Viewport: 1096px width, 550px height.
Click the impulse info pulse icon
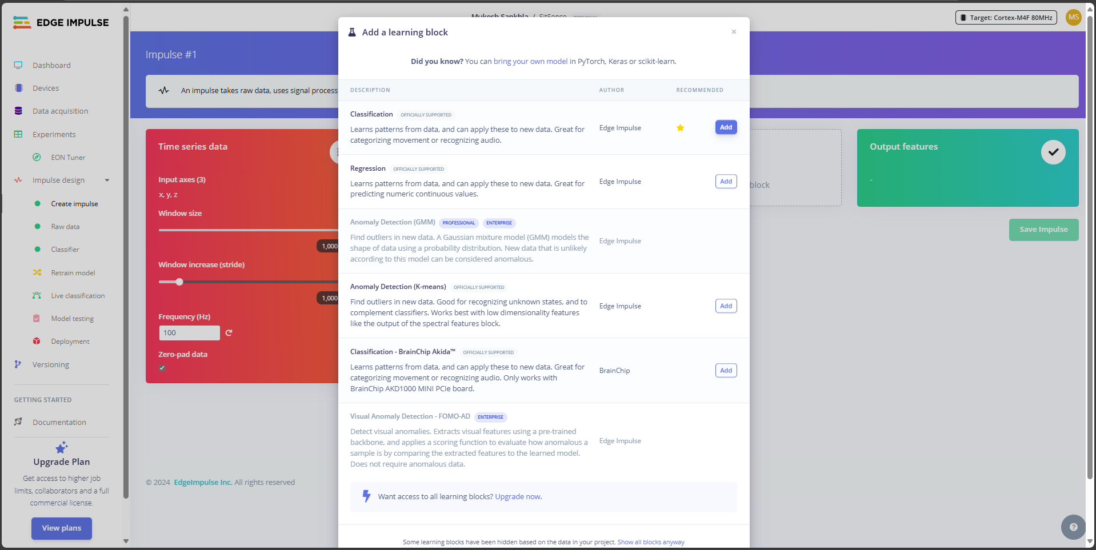[x=164, y=90]
